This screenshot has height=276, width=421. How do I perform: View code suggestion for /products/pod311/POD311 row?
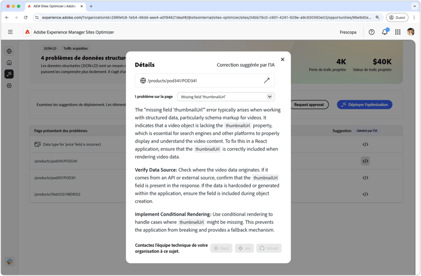[x=365, y=178]
